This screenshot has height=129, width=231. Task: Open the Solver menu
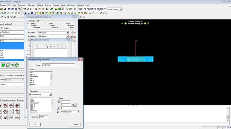(x=63, y=5)
